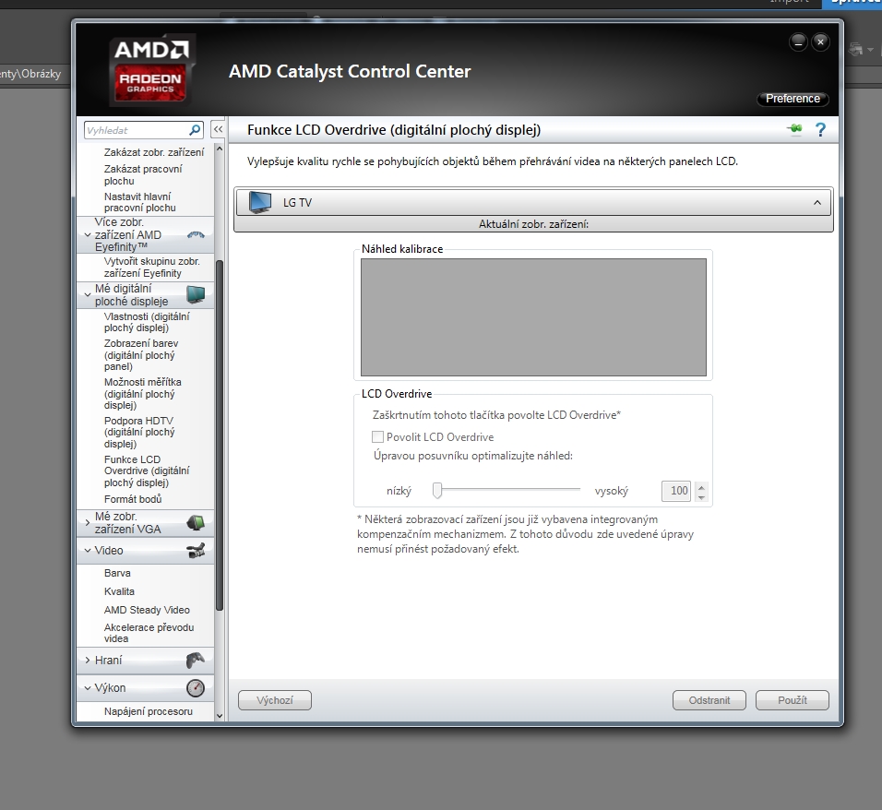Click the Hraní gamepad icon

point(196,660)
